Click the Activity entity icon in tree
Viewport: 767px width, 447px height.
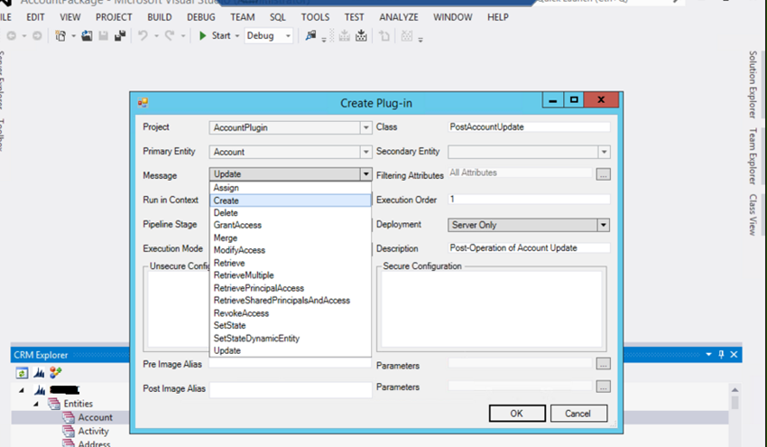[x=69, y=432]
